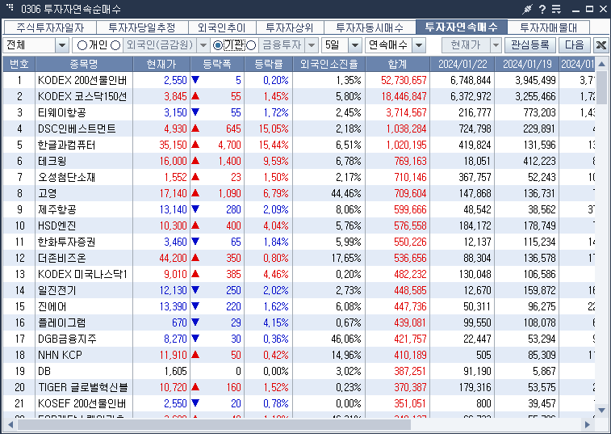Click the vertical scrollbar thumb
Image resolution: width=611 pixels, height=434 pixels.
[x=601, y=87]
